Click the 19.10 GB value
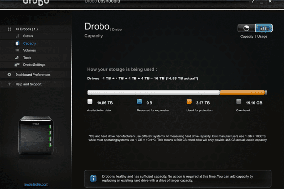Screen dimensions: 284x189 [254, 103]
